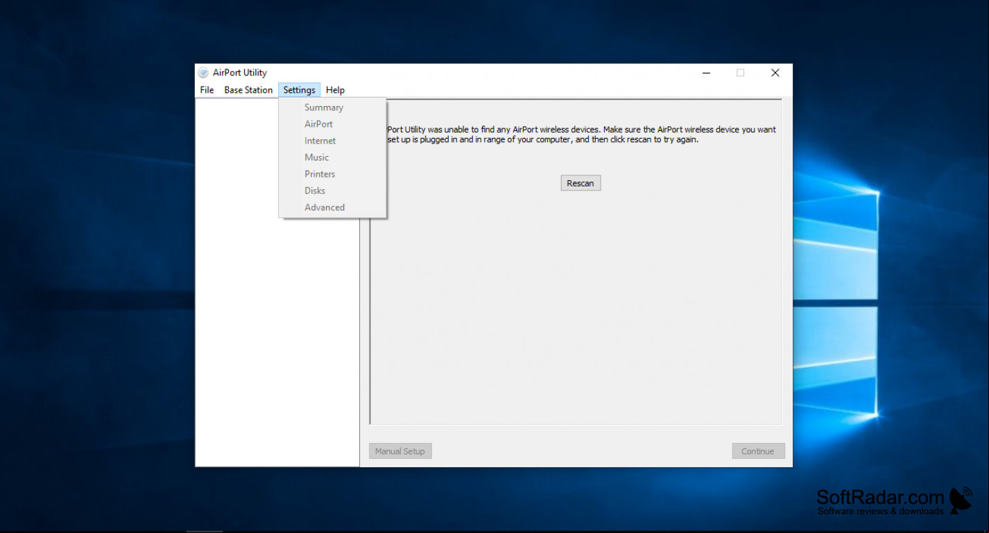Screen dimensions: 989x533
Task: Choose Disks in the Settings menu
Action: tap(332, 191)
